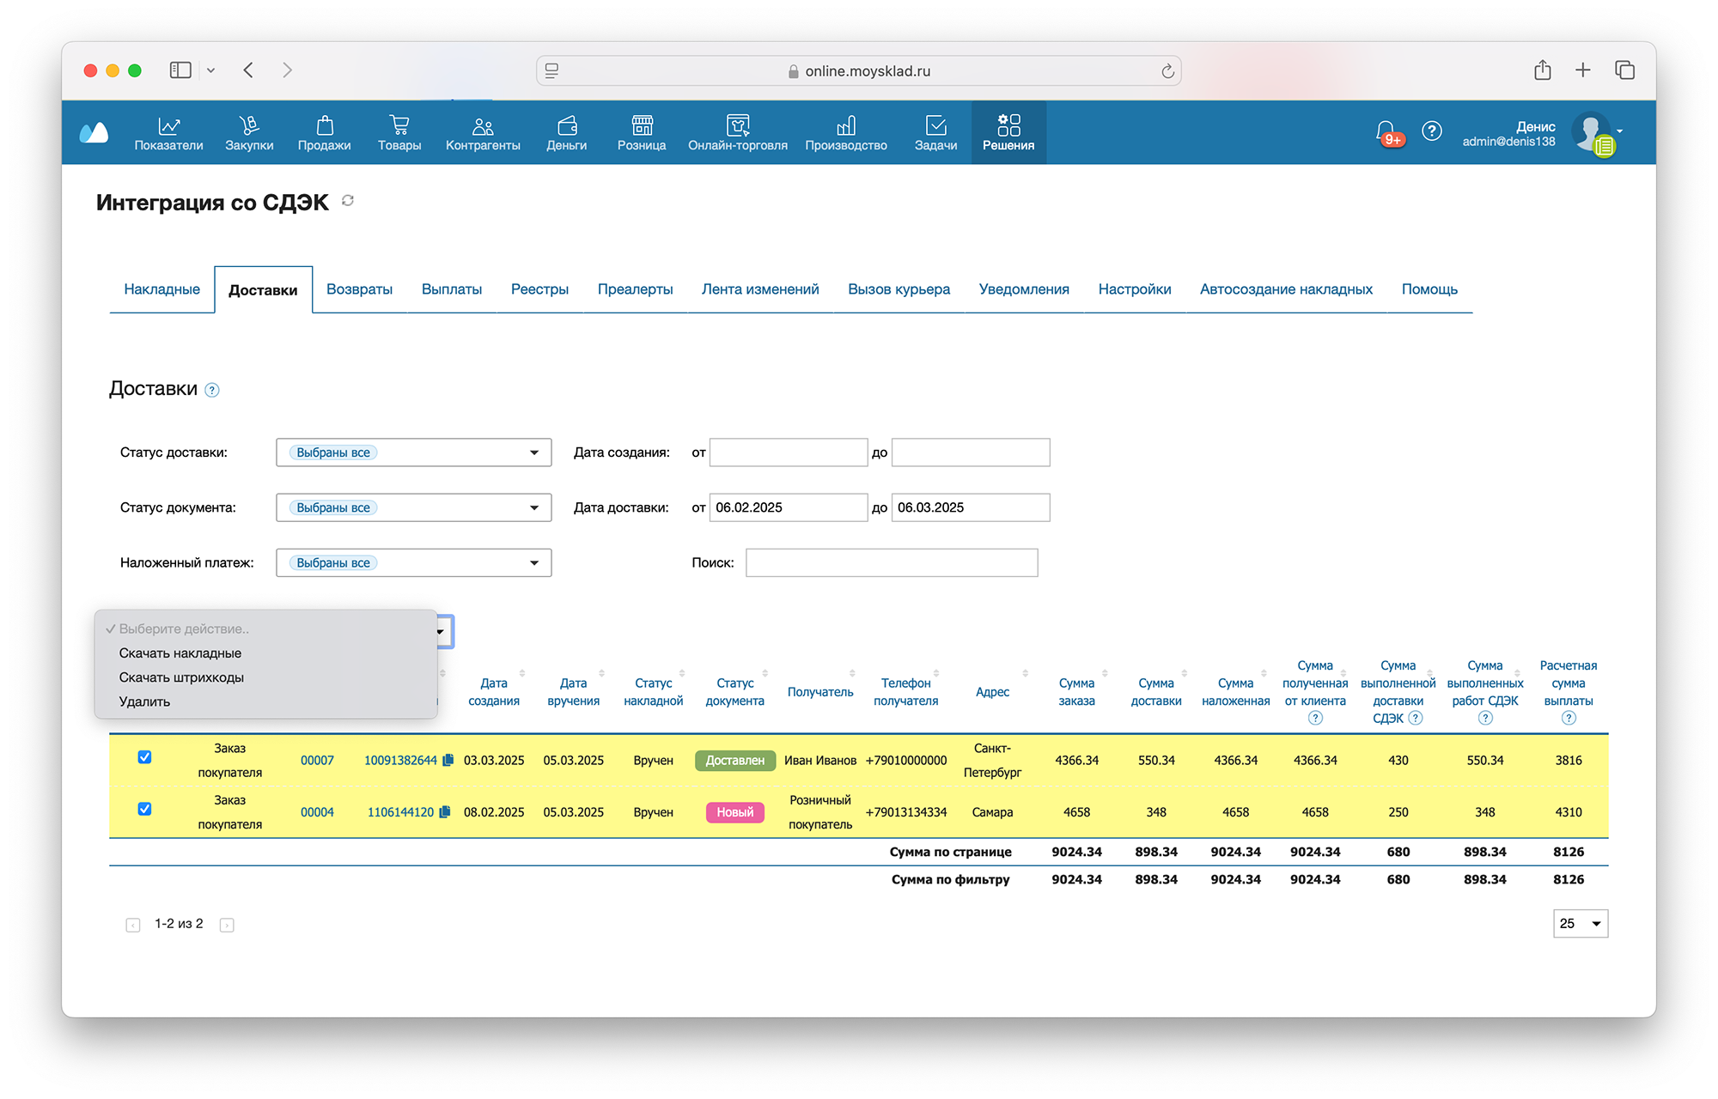Open the Показатели section icon
The width and height of the screenshot is (1718, 1099).
[x=168, y=125]
